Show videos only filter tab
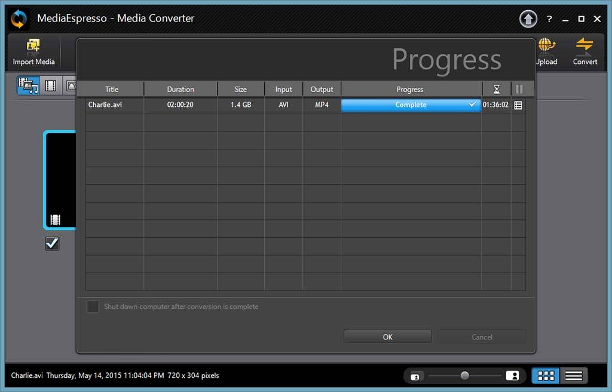 tap(51, 85)
